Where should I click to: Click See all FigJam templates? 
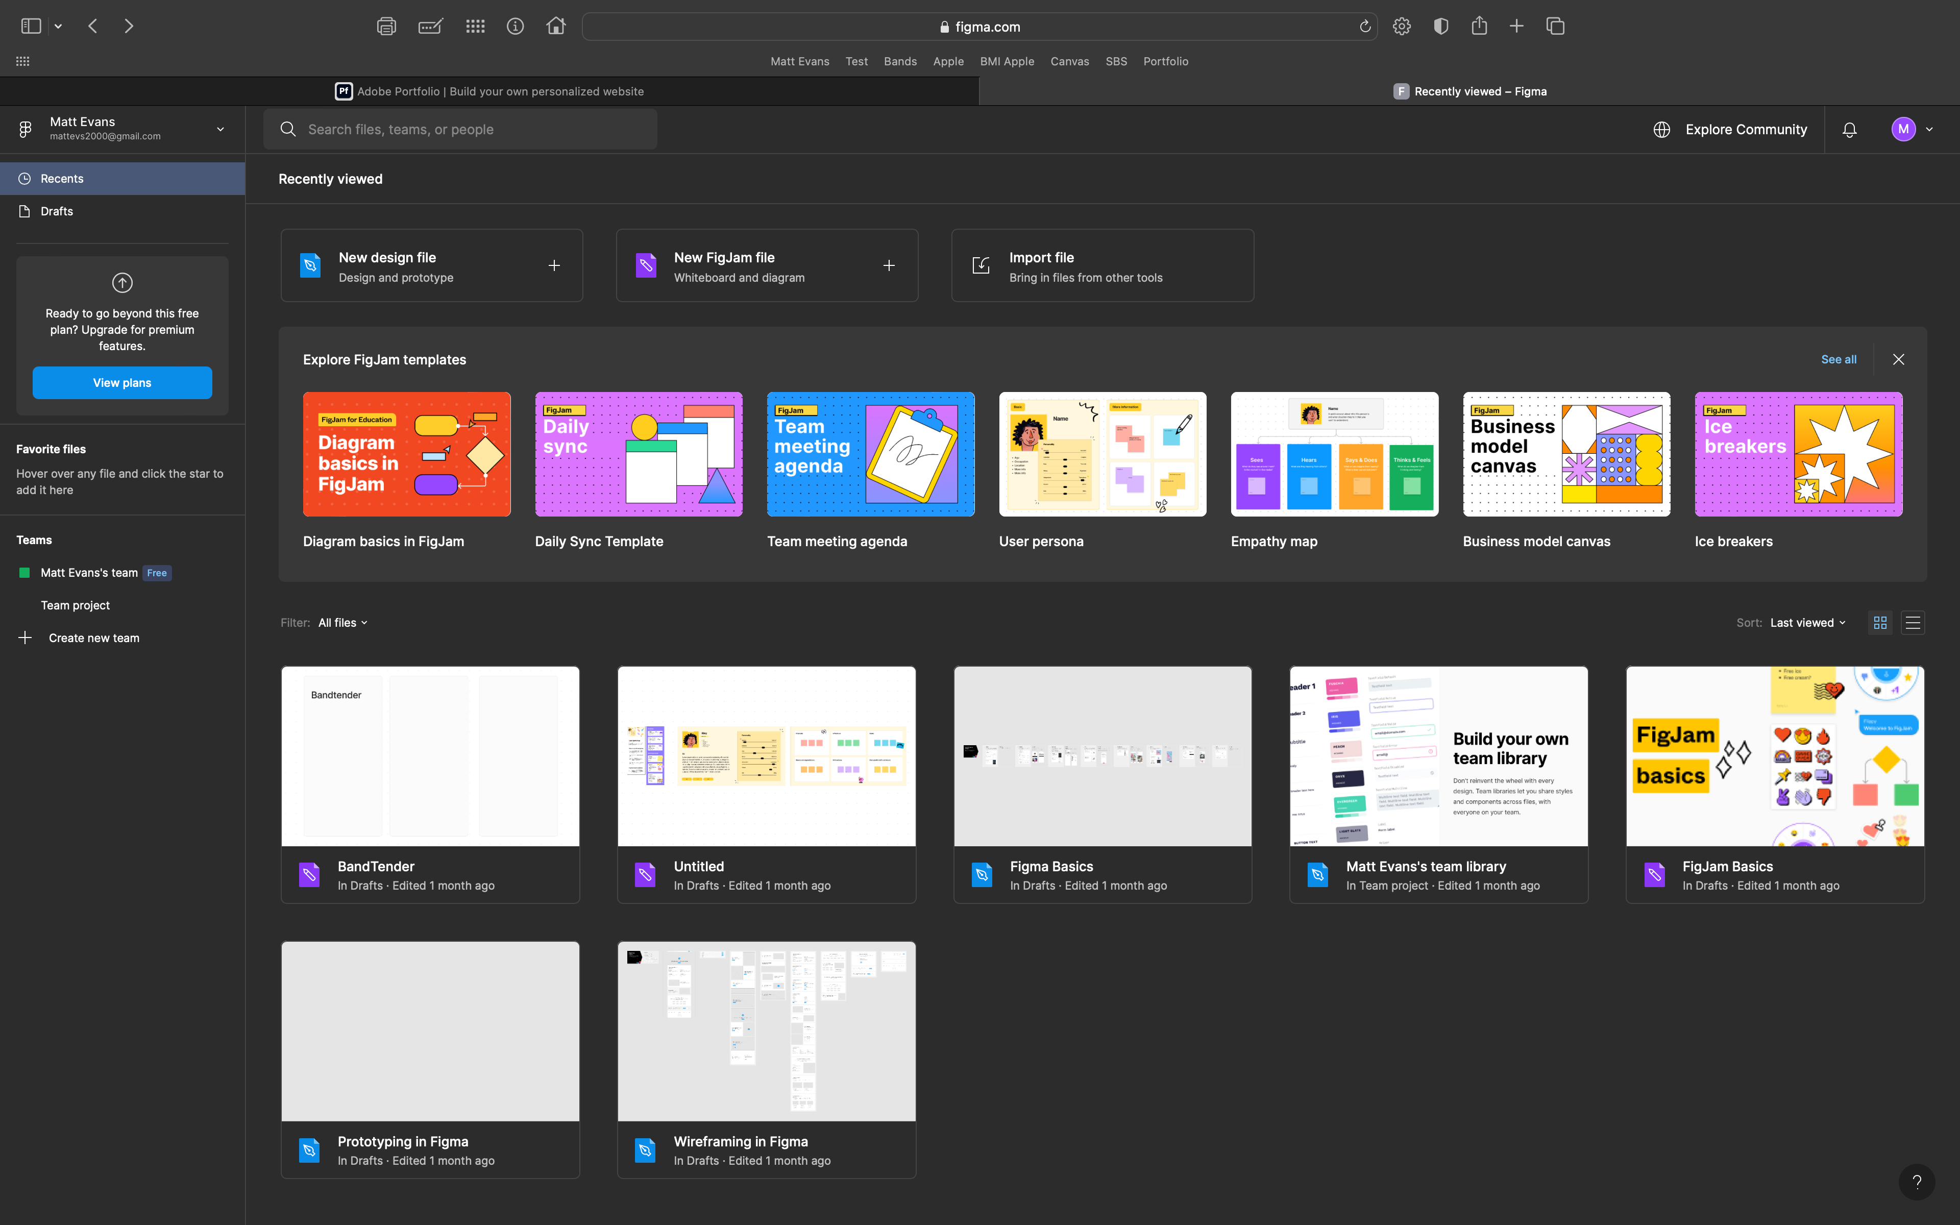click(x=1839, y=359)
